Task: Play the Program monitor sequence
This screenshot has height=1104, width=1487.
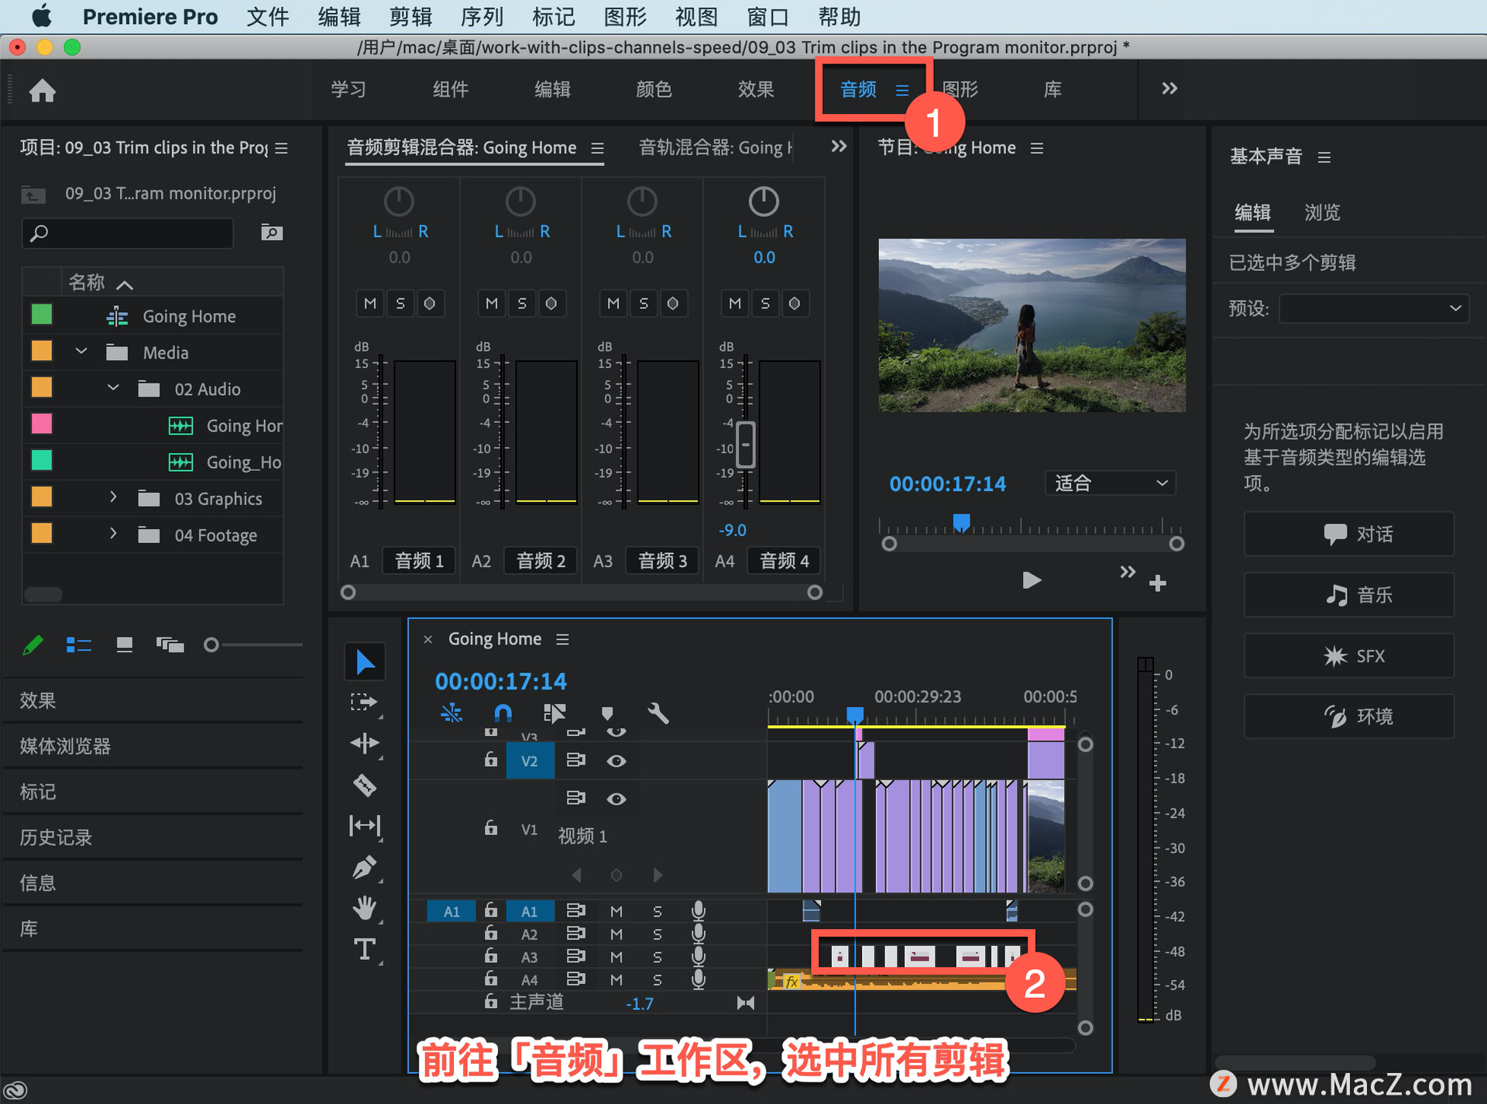Action: [x=1031, y=580]
